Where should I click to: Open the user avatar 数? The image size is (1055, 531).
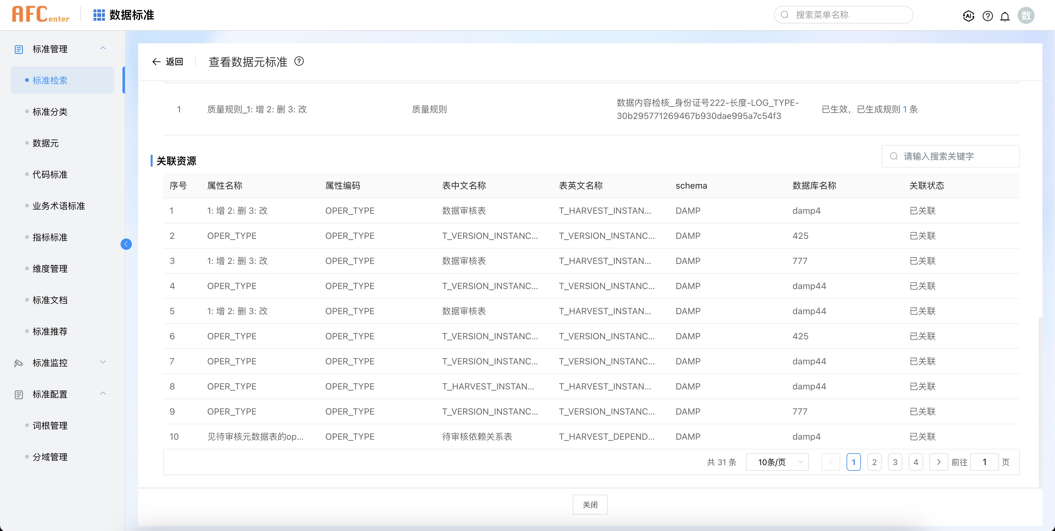[x=1026, y=16]
